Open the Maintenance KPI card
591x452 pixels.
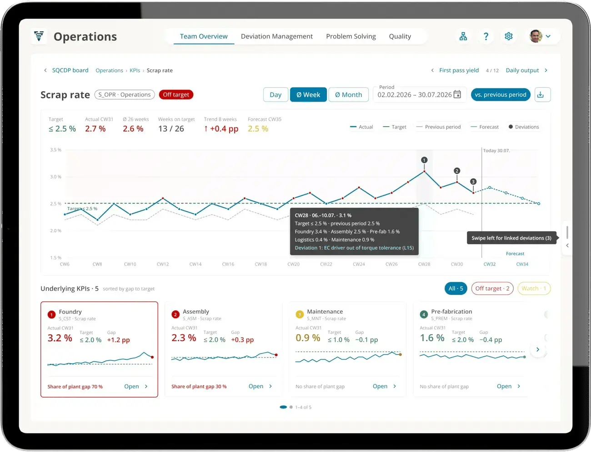point(347,349)
